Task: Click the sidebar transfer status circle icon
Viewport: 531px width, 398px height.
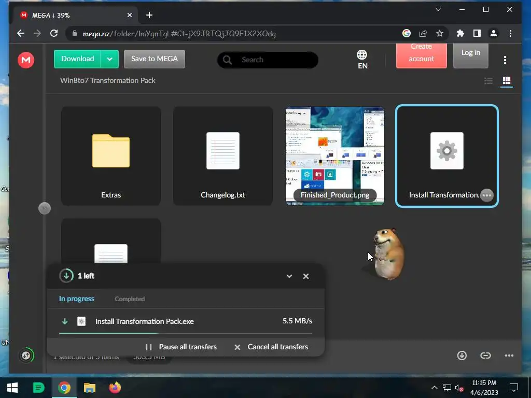Action: click(x=26, y=356)
